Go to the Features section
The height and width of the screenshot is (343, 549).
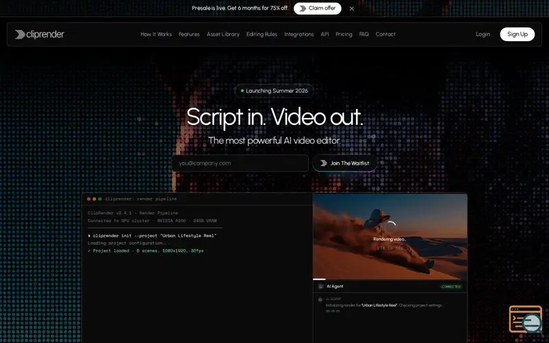coord(189,34)
